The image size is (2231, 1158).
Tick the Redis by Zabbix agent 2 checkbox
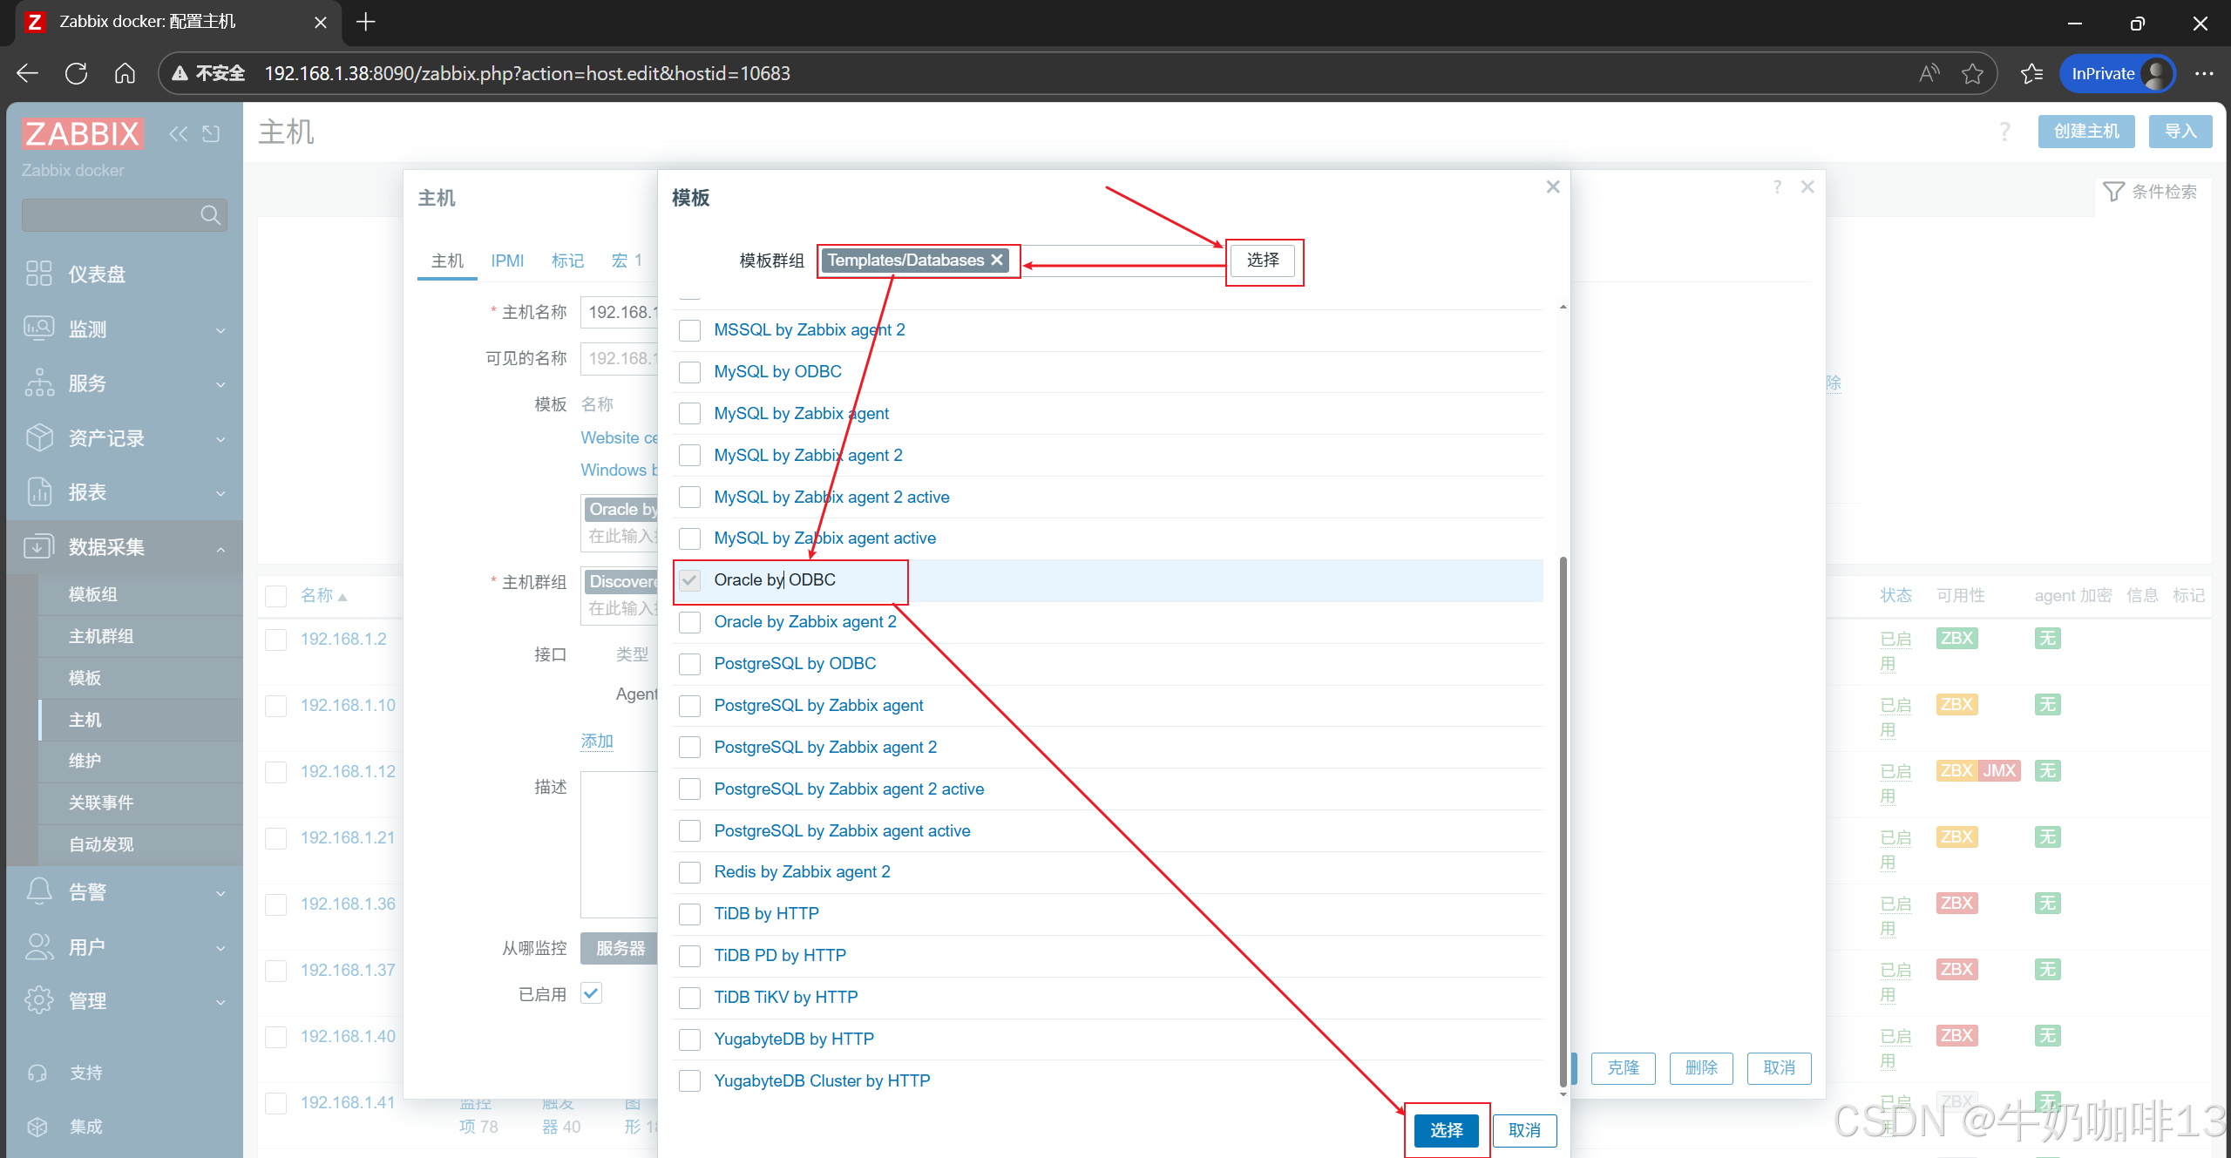[x=689, y=872]
